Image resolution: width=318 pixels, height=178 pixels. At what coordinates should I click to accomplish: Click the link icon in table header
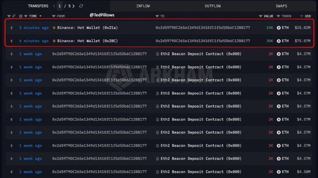pos(14,16)
